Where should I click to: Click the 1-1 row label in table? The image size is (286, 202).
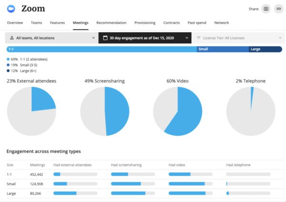[x=9, y=174]
